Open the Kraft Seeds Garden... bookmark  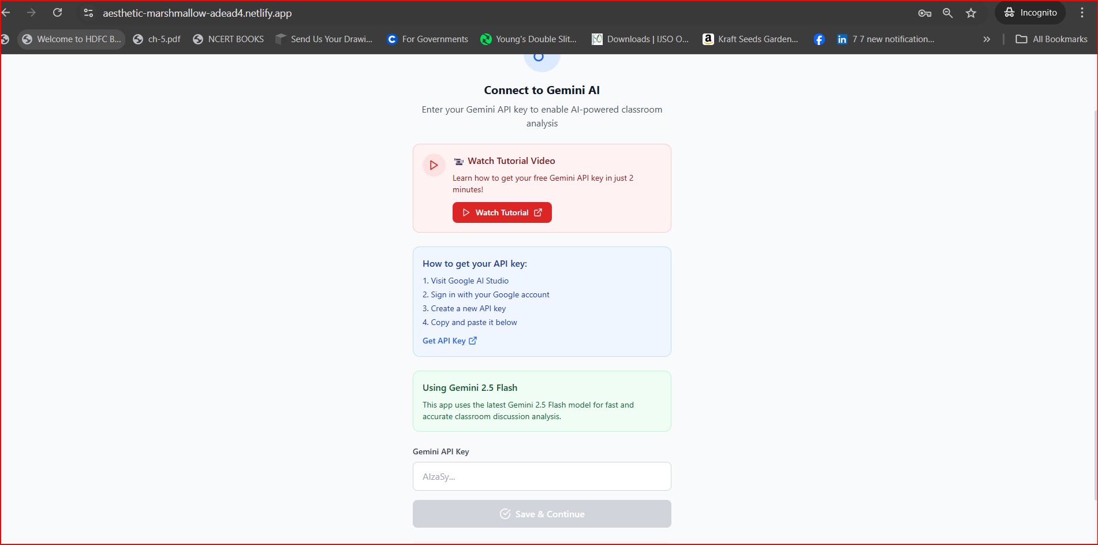click(x=750, y=39)
